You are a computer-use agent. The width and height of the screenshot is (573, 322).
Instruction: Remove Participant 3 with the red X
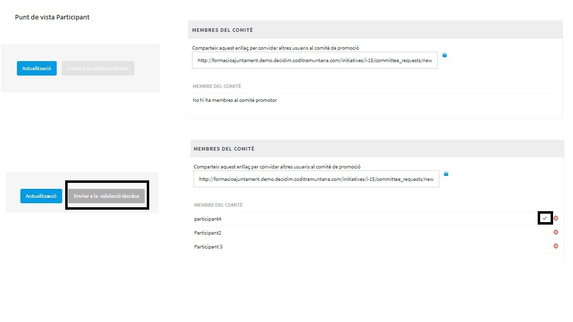pyautogui.click(x=556, y=246)
